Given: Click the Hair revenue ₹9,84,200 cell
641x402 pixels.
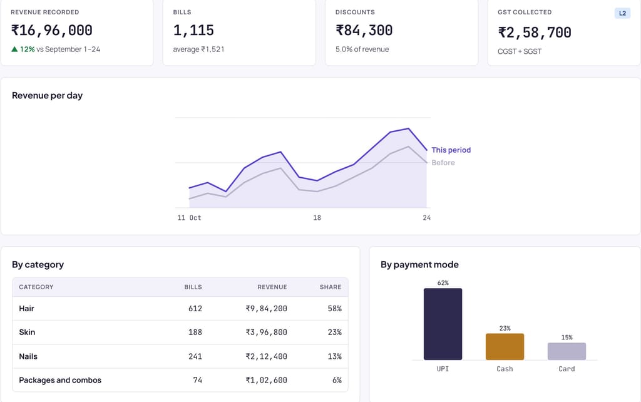Looking at the screenshot, I should 266,308.
